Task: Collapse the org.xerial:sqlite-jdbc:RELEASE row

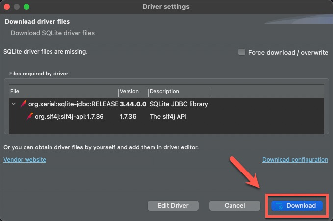Action: [14, 104]
